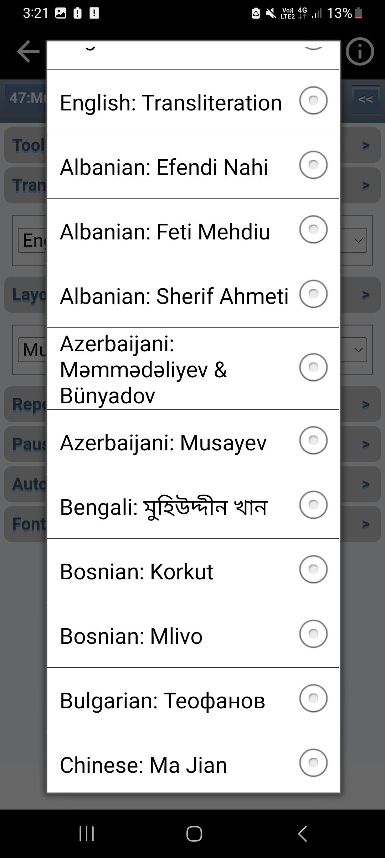385x858 pixels.
Task: Open the translation dropdown arrow behind the dialog
Action: click(358, 241)
